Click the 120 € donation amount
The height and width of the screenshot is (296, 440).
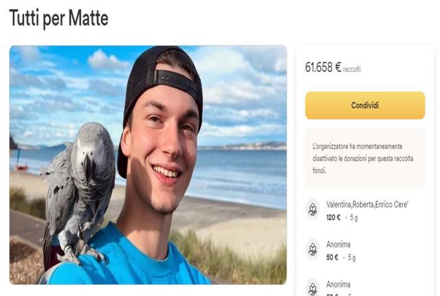pos(333,218)
